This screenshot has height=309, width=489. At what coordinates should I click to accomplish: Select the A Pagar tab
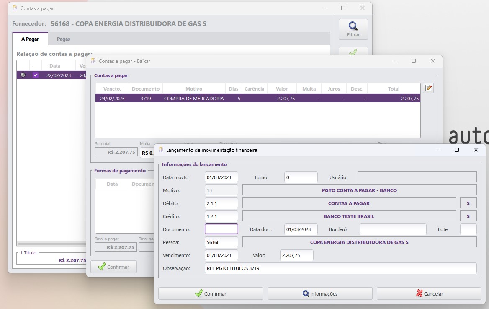click(30, 39)
